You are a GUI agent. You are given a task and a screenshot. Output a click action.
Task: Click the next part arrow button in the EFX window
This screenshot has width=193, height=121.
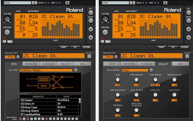(91, 29)
